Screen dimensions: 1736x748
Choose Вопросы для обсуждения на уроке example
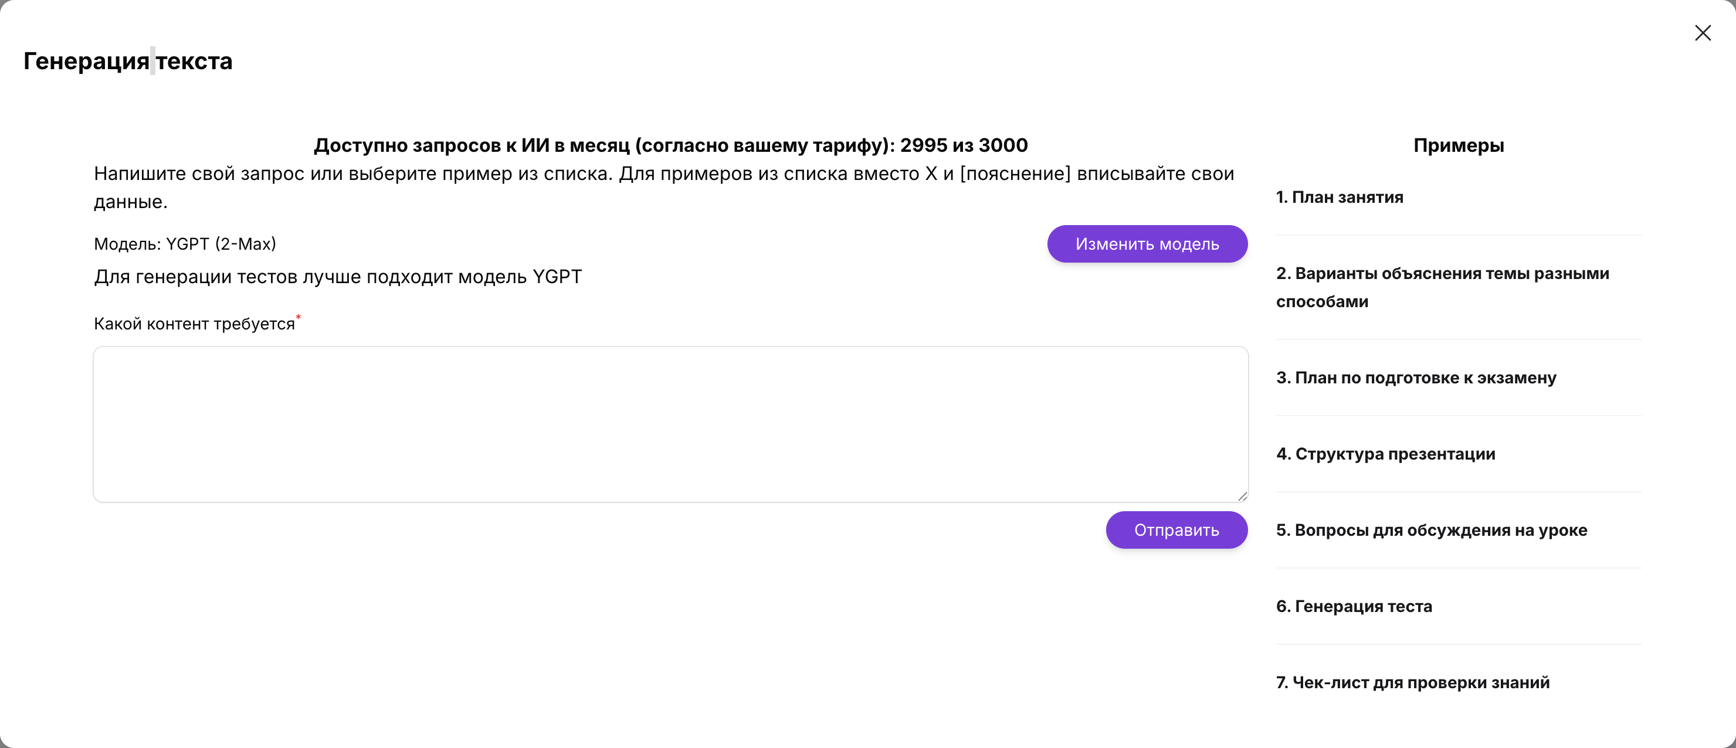coord(1432,531)
